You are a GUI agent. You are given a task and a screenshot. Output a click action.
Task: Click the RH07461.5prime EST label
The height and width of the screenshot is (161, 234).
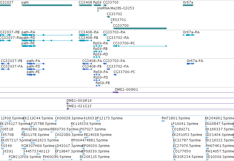(x=220, y=146)
